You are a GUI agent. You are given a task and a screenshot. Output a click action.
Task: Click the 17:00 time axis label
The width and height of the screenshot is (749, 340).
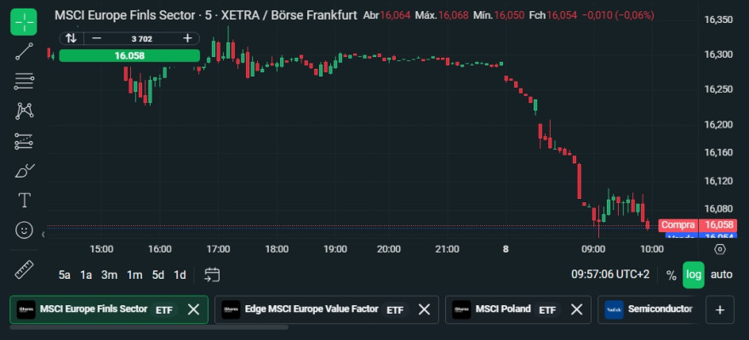pos(218,249)
